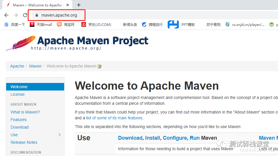Select the Maven – Welcome to Apache tab
Image resolution: width=278 pixels, height=156 pixels.
[x=37, y=5]
